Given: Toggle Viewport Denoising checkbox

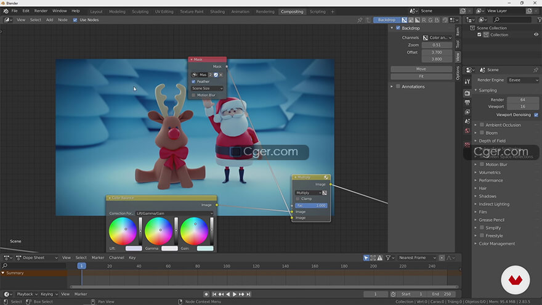Looking at the screenshot, I should coord(536,115).
